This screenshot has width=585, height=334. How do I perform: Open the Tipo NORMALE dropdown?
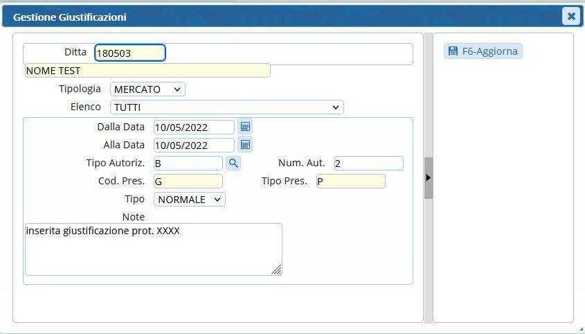coord(189,200)
